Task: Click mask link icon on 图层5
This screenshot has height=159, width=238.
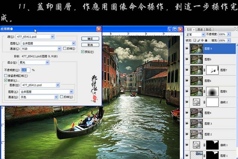Action: (204, 91)
